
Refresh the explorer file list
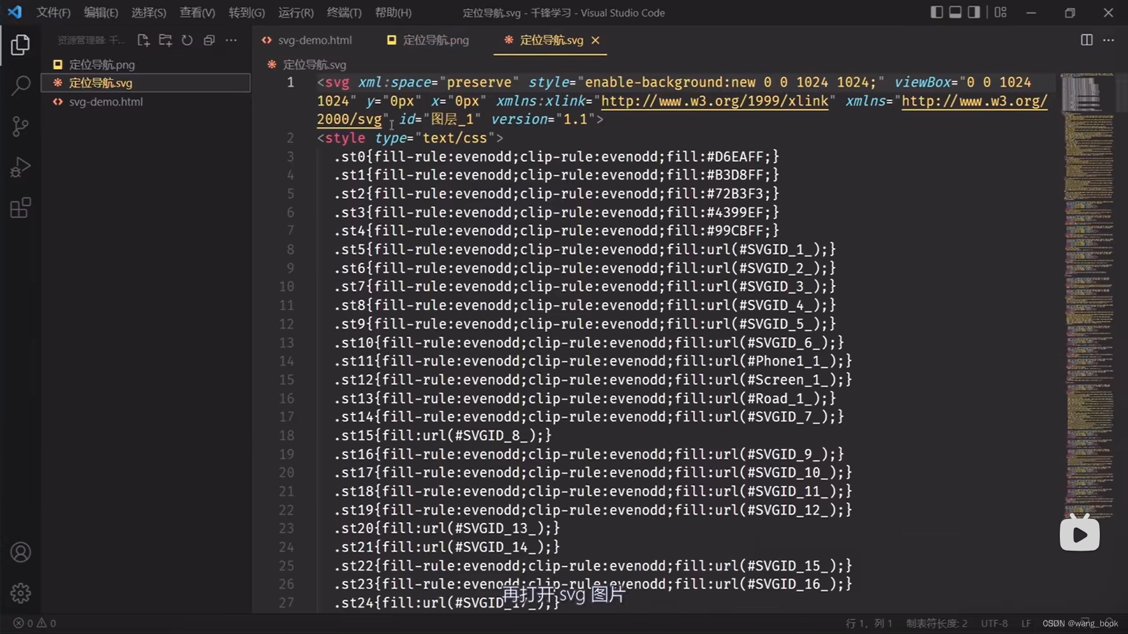(x=187, y=40)
